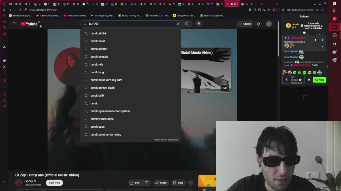
Task: Focus the YouTube search box with BURAK
Action: coord(131,24)
